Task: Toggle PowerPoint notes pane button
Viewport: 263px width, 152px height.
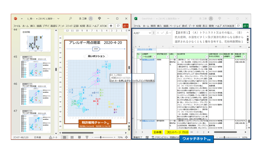Action: tap(53, 137)
